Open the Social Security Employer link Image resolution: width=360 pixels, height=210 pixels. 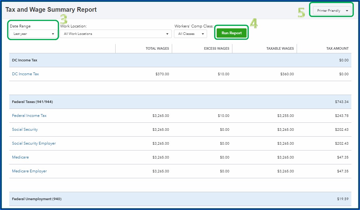(34, 143)
